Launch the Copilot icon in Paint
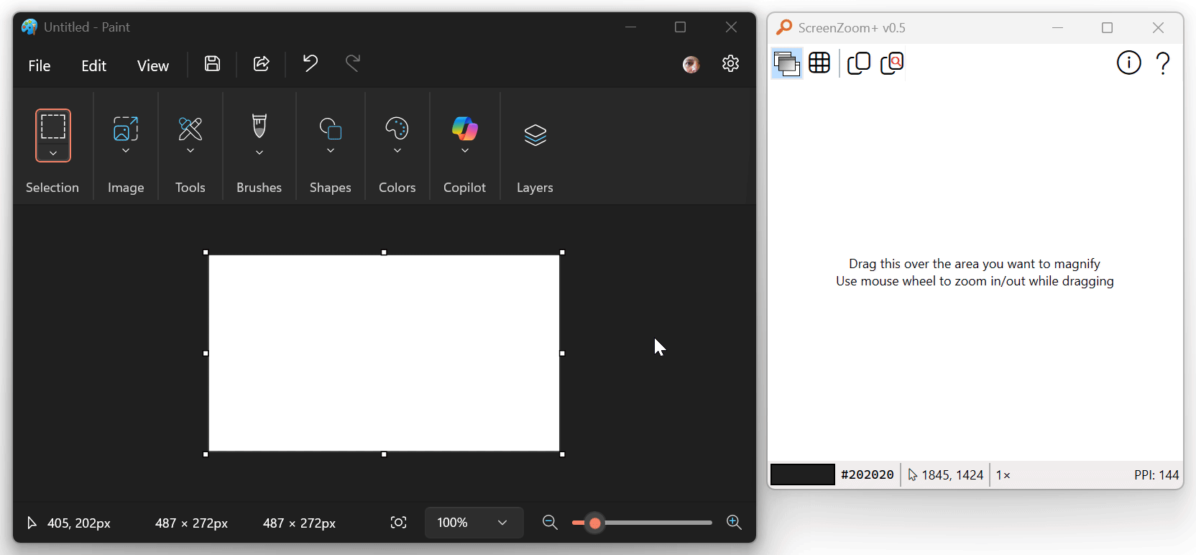1196x555 pixels. (x=465, y=129)
